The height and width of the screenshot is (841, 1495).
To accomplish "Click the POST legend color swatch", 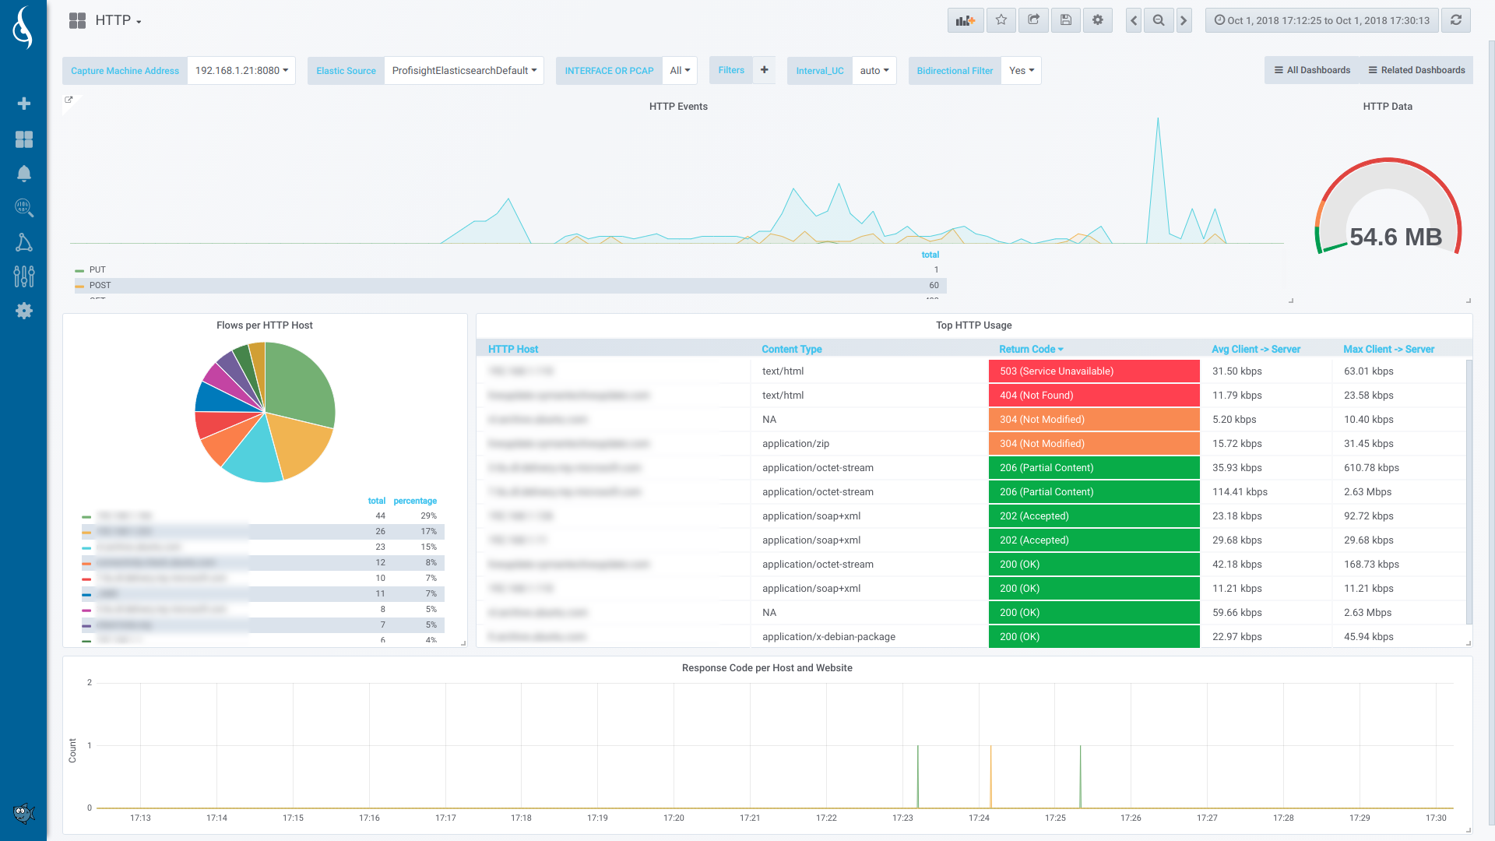I will tap(79, 287).
